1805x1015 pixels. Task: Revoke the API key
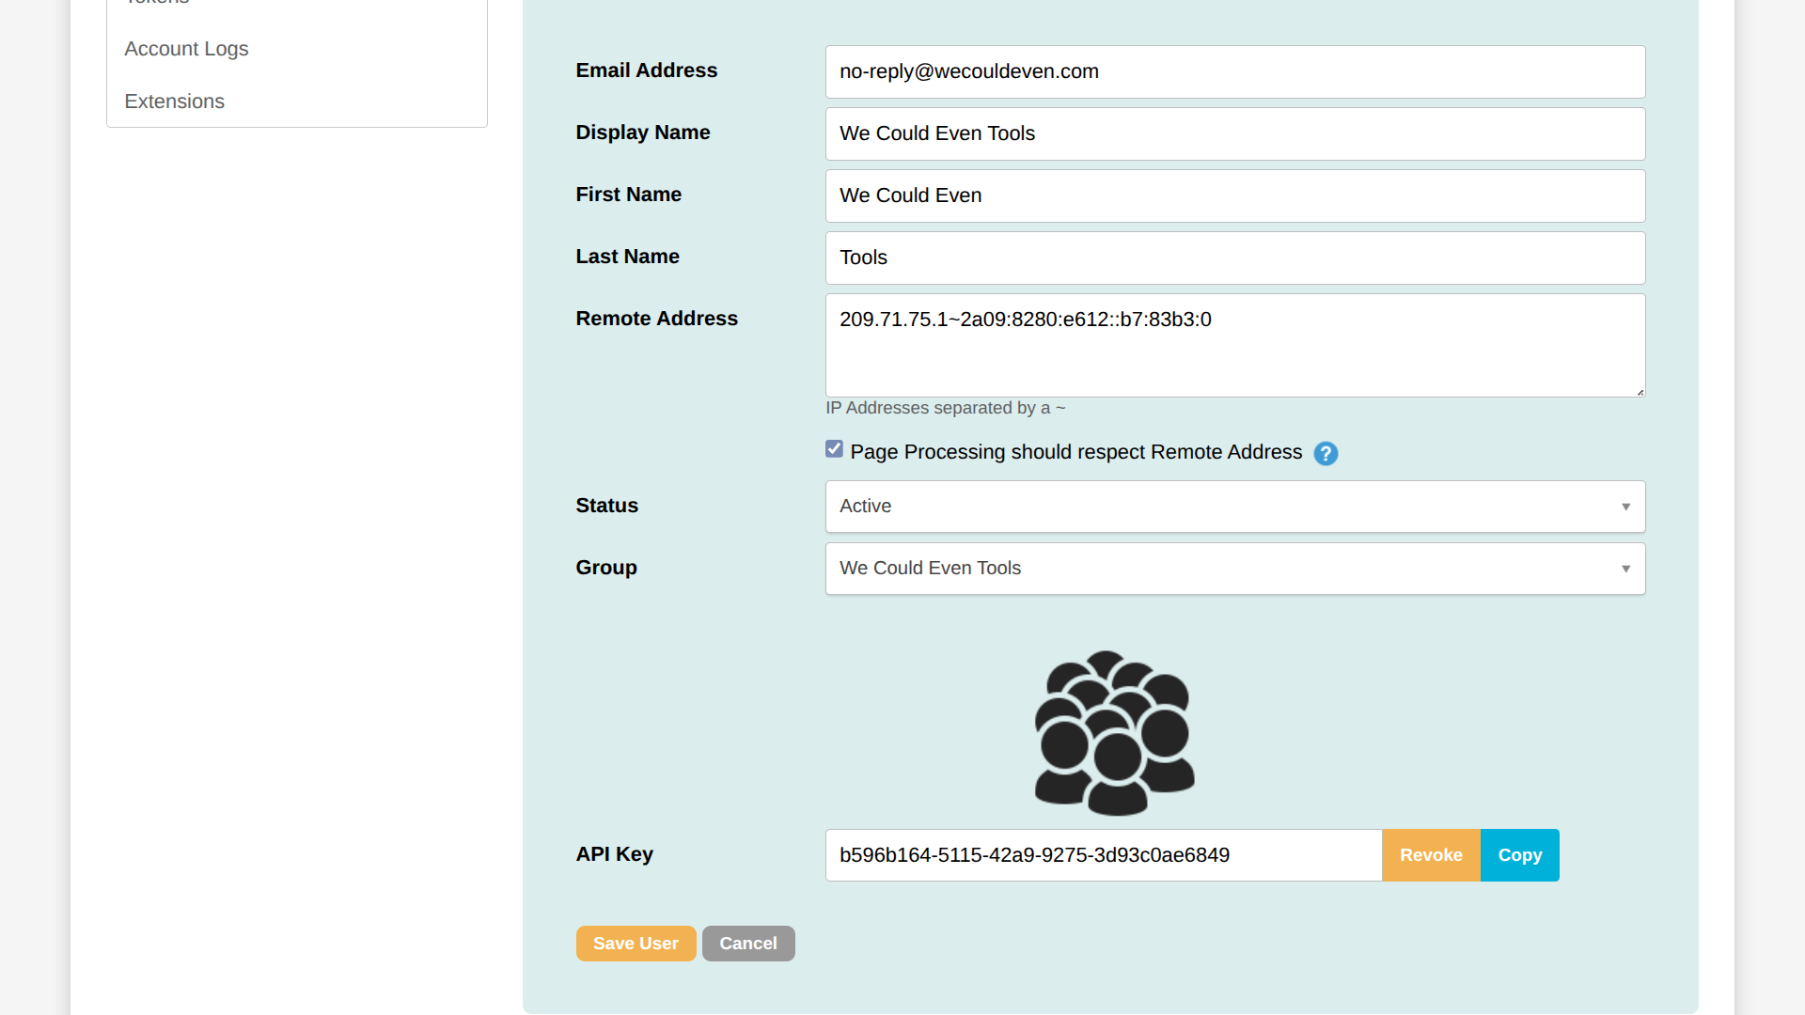click(1431, 855)
